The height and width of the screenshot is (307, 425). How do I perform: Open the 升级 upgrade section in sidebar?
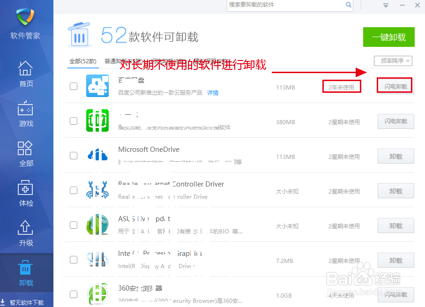26,233
